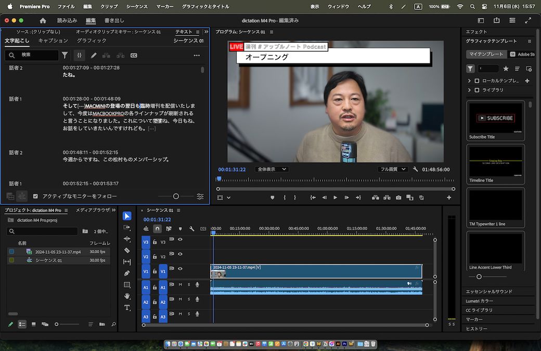Screen dimensions: 541x351
Task: Open the フル画質 playback resolution dropdown
Action: 392,170
